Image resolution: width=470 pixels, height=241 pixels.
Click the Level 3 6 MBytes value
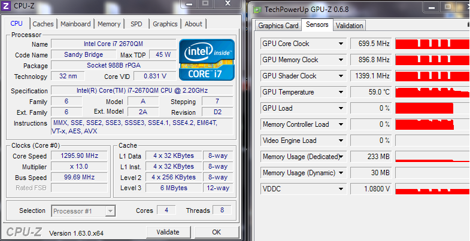point(174,188)
